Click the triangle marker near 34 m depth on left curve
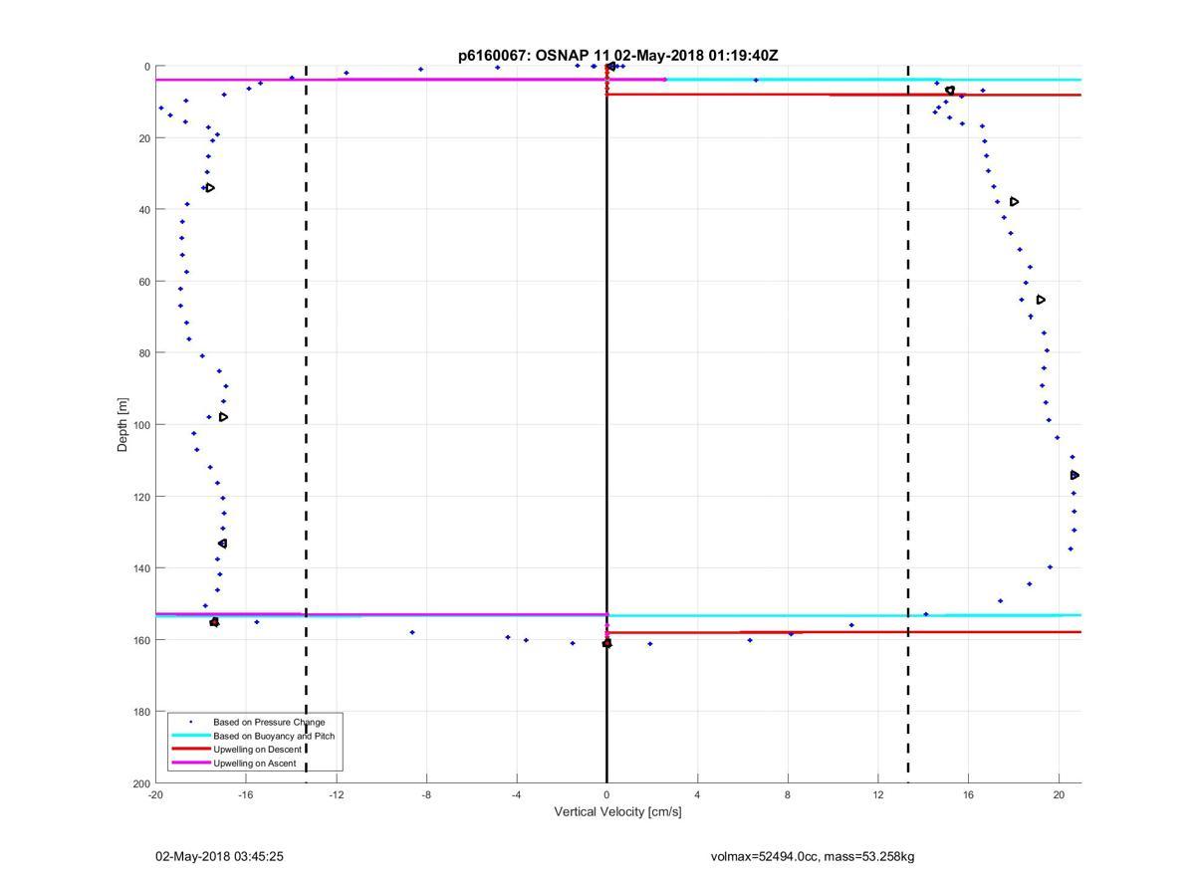This screenshot has height=881, width=1195. coord(210,187)
